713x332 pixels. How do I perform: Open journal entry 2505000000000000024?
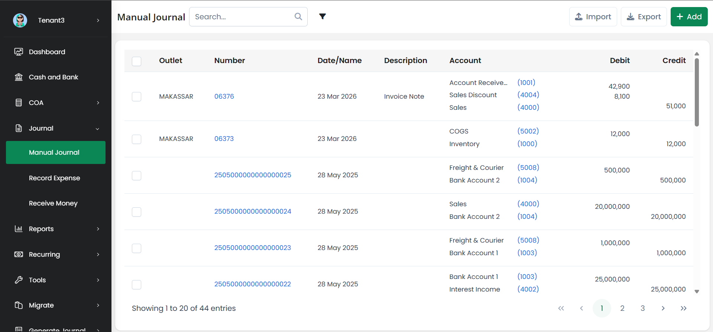click(x=253, y=211)
